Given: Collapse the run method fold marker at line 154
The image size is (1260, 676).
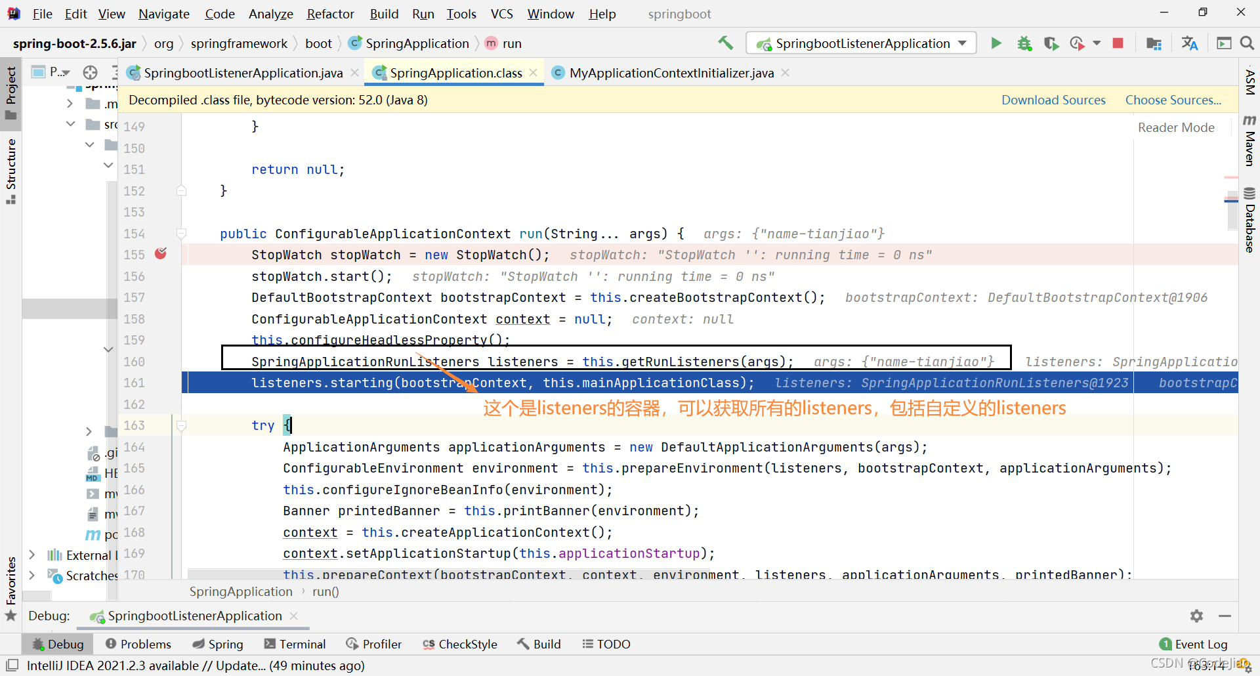Looking at the screenshot, I should [x=182, y=234].
